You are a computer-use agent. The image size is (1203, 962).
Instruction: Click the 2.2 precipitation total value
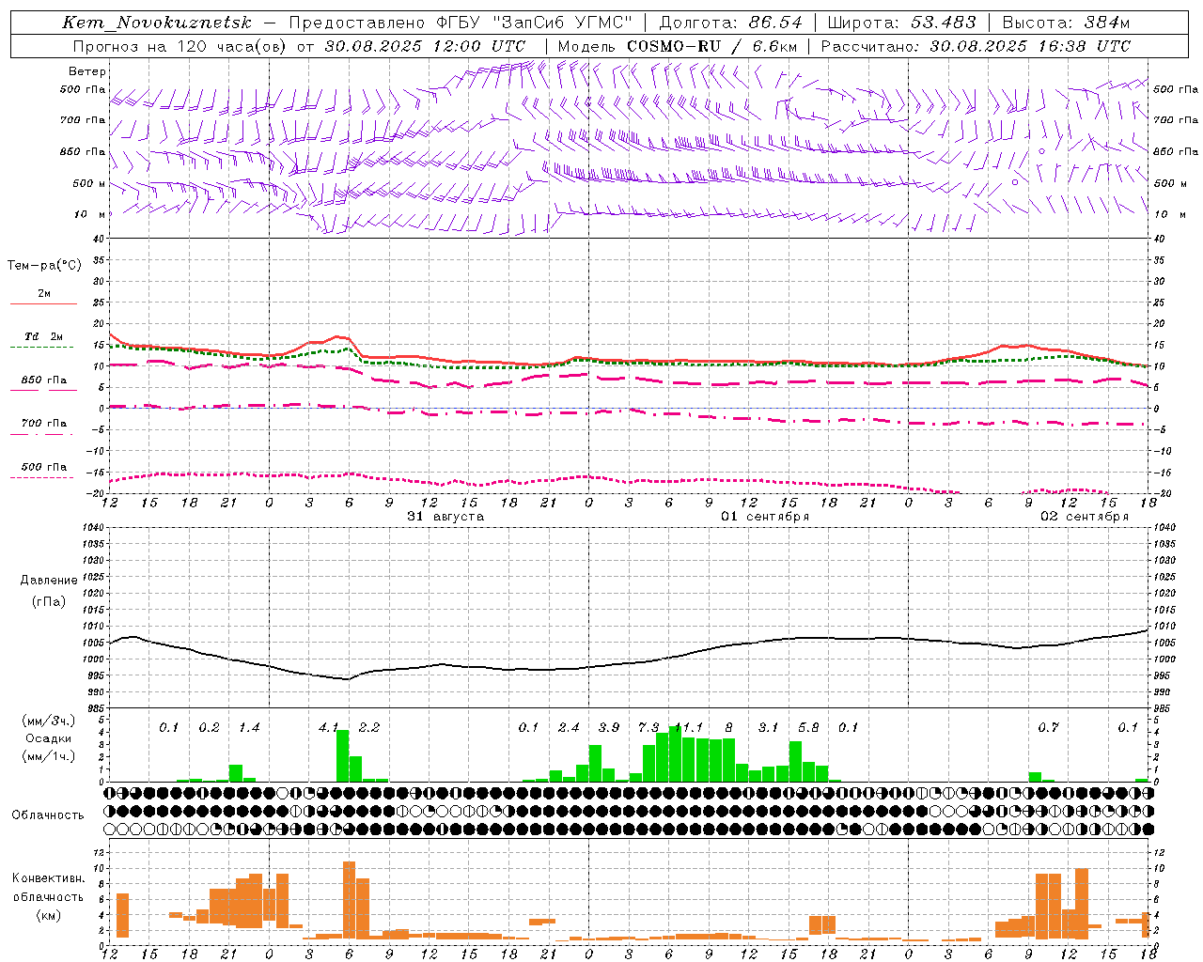click(x=369, y=728)
